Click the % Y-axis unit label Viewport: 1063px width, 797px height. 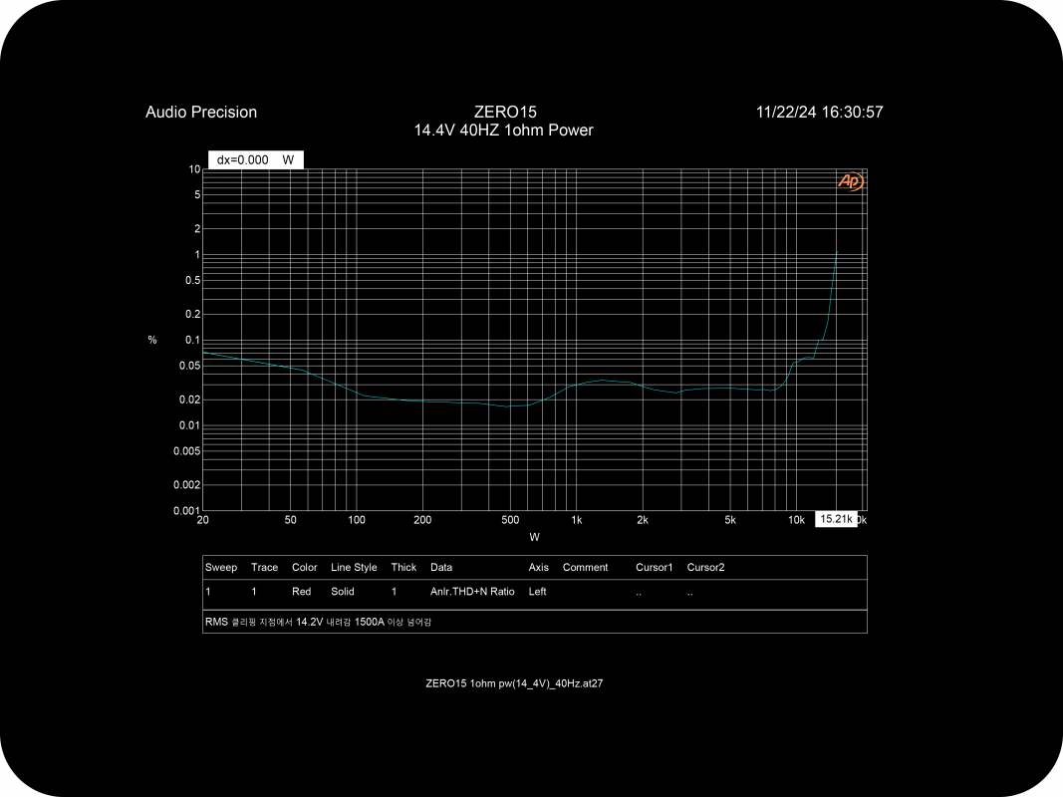point(152,340)
